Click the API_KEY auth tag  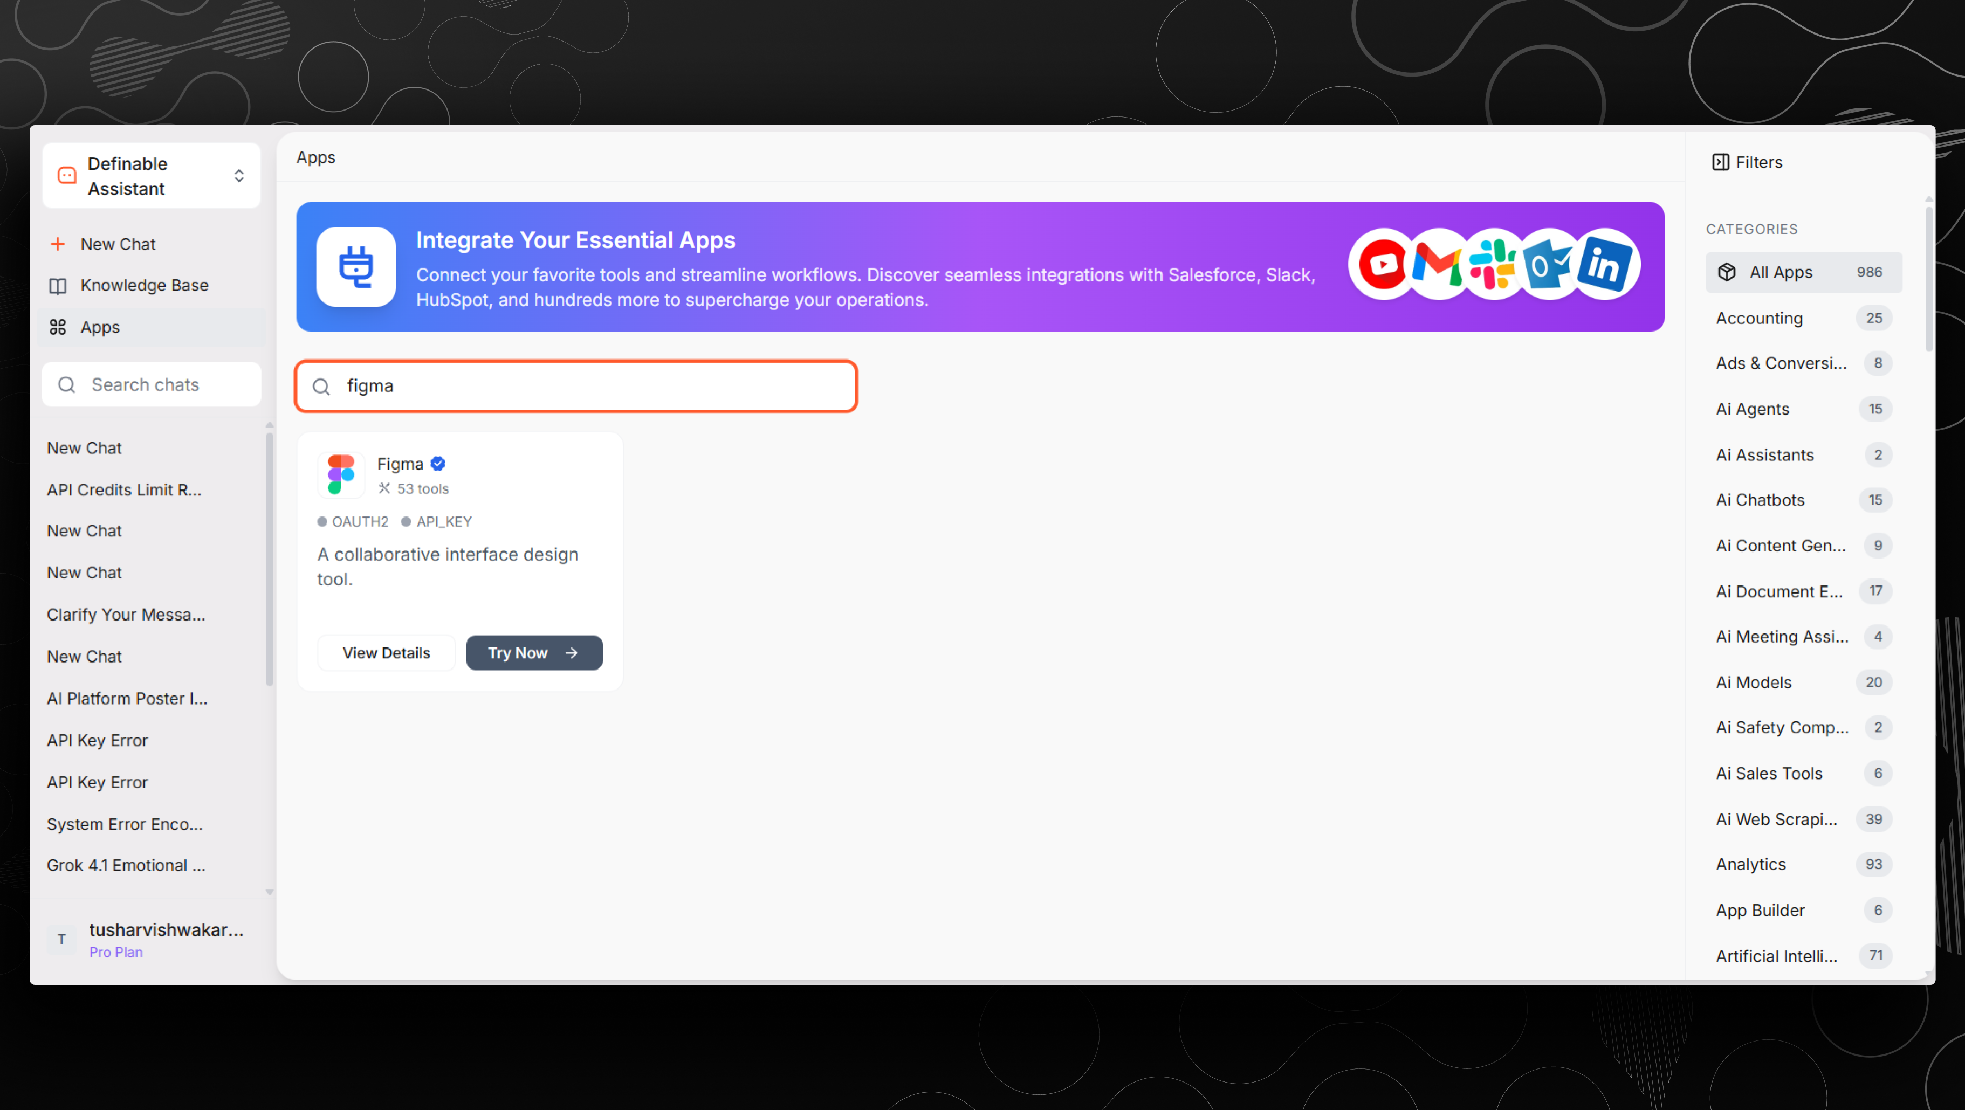[x=437, y=521]
